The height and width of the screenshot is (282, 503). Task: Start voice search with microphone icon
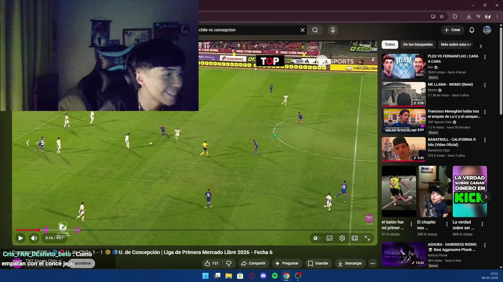coord(333,30)
